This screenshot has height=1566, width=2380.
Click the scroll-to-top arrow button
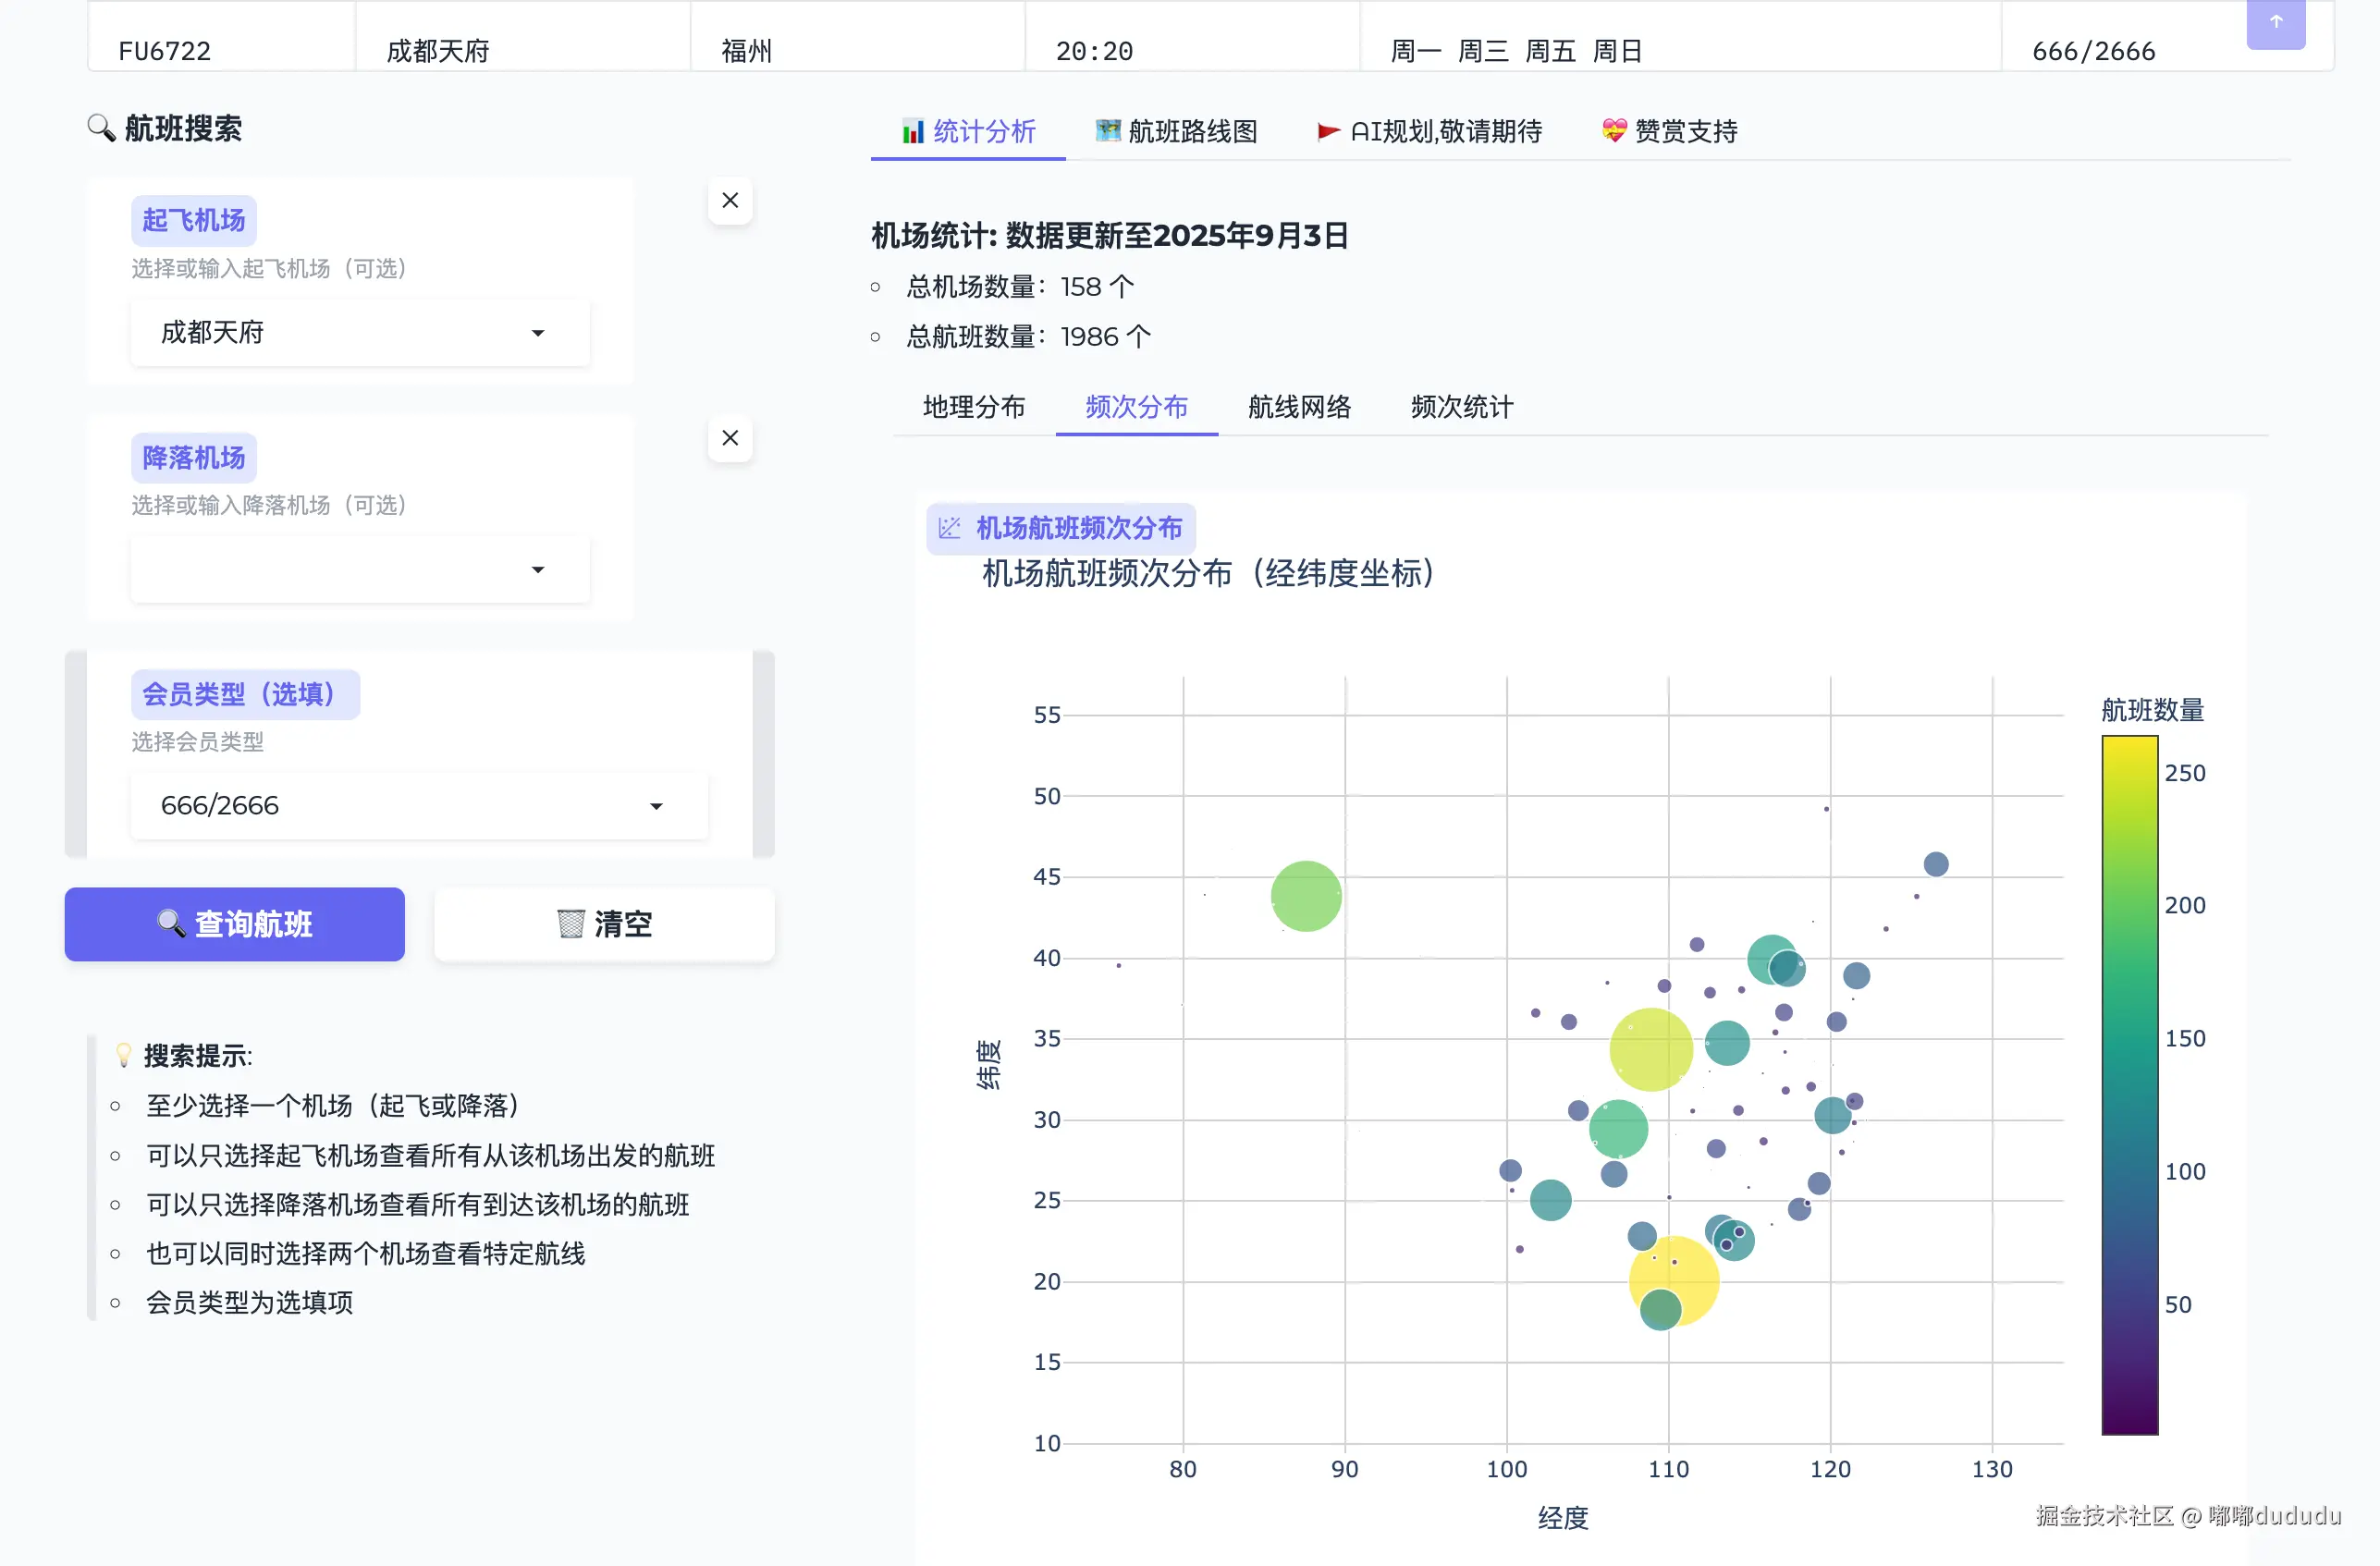[2275, 22]
